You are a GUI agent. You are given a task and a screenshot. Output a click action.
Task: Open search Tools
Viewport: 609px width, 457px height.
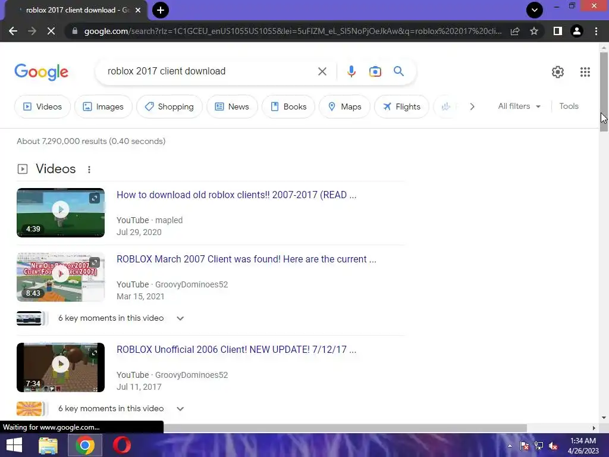pos(569,106)
